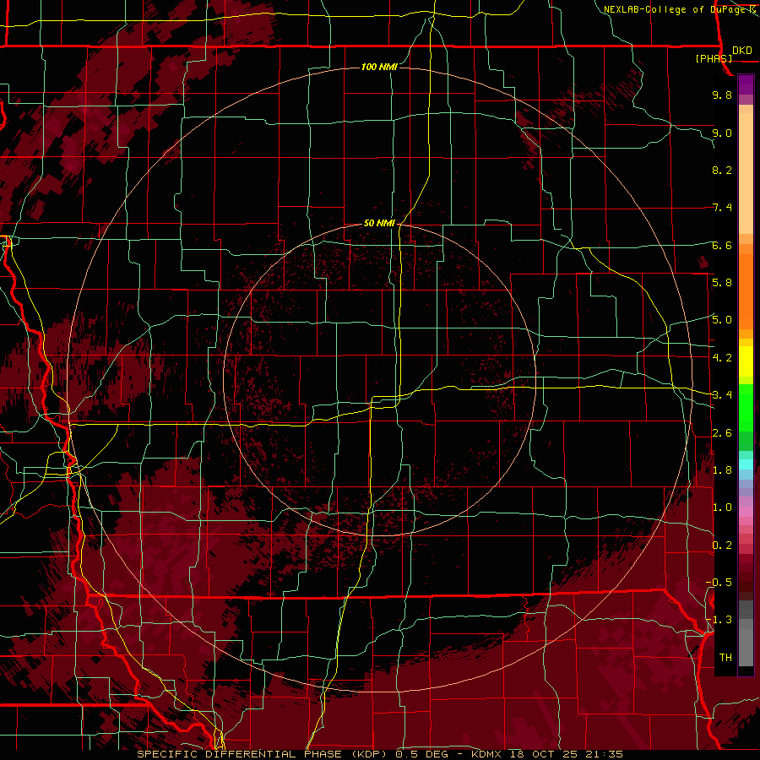Click the TH label on color scale
Screen dimensions: 760x760
click(725, 658)
